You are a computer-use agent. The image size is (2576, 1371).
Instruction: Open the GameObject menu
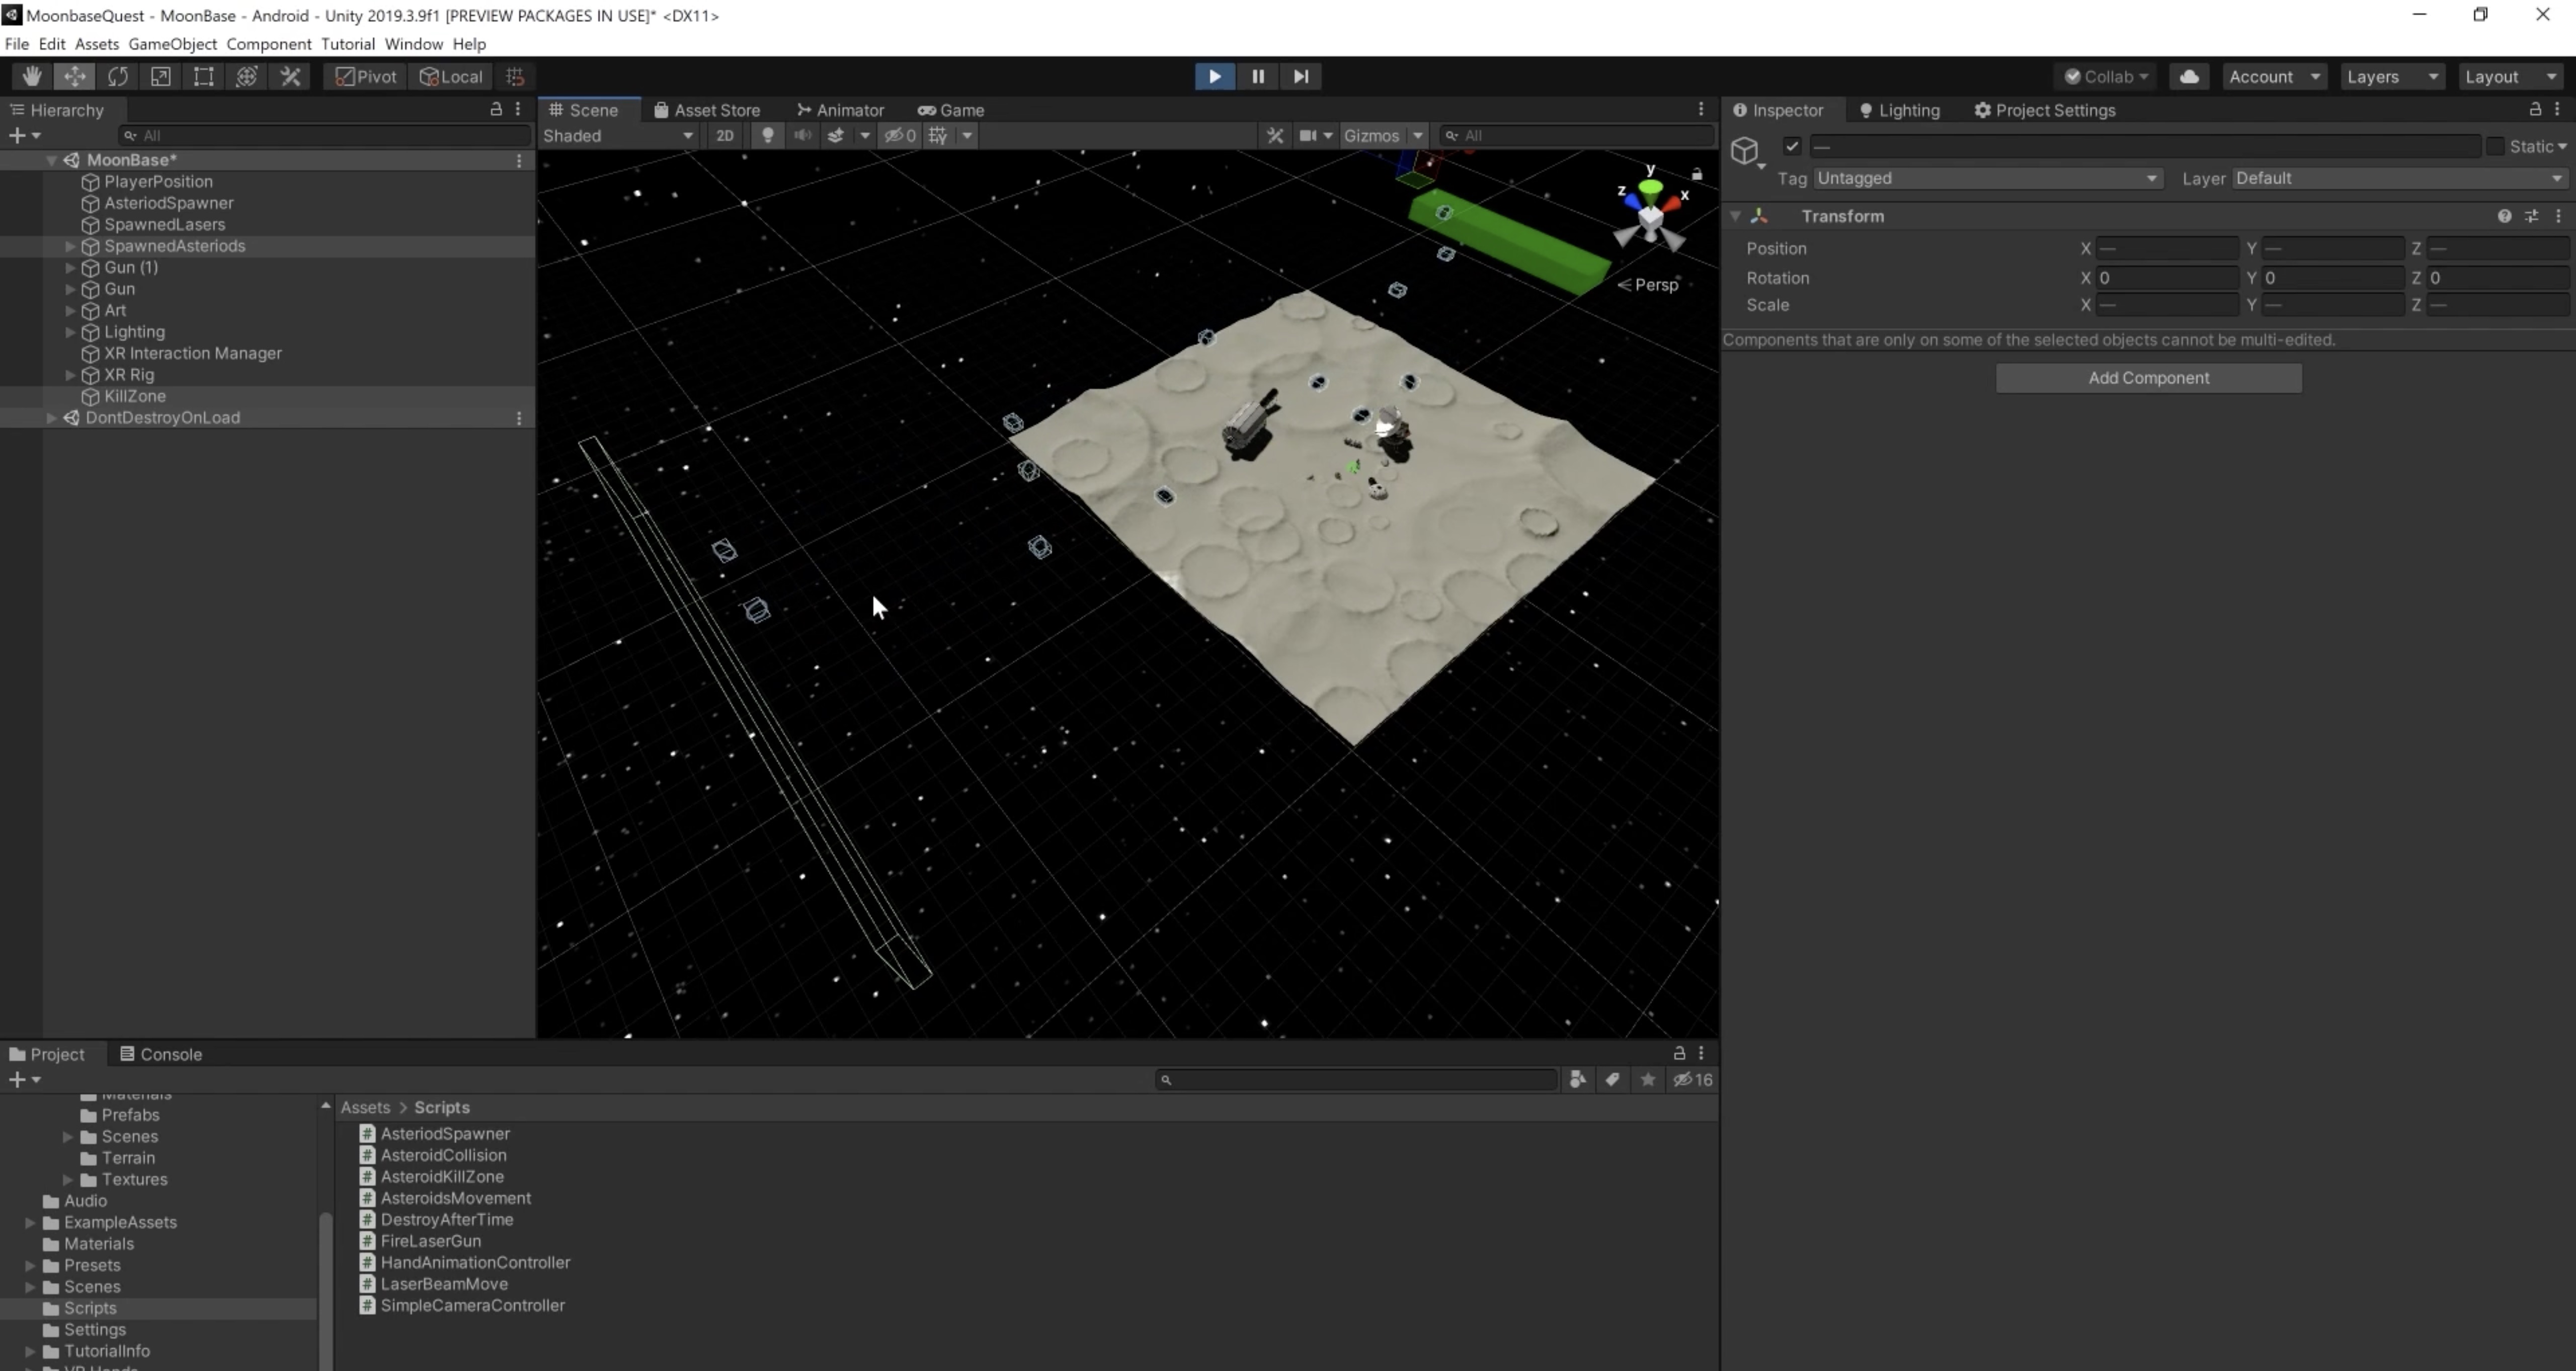click(x=172, y=44)
